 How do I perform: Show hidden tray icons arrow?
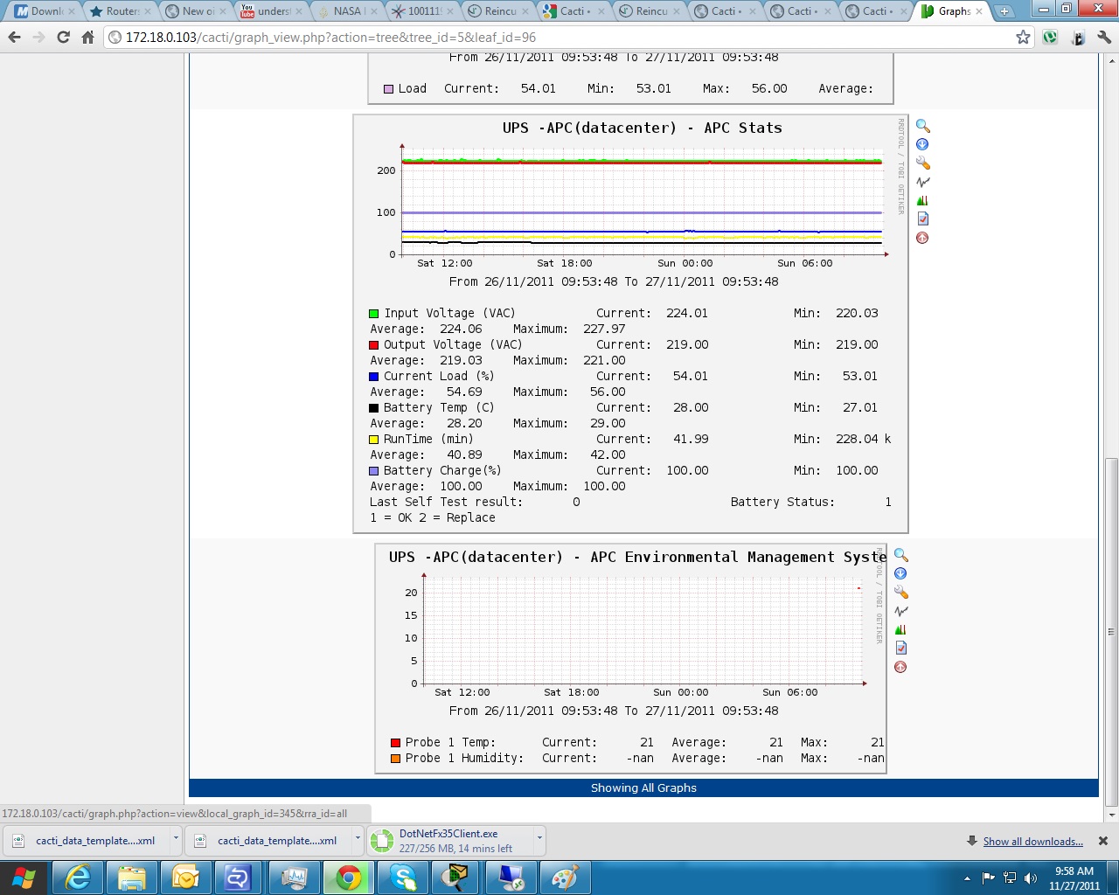point(967,878)
